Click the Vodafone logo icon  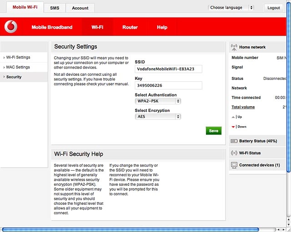11,27
